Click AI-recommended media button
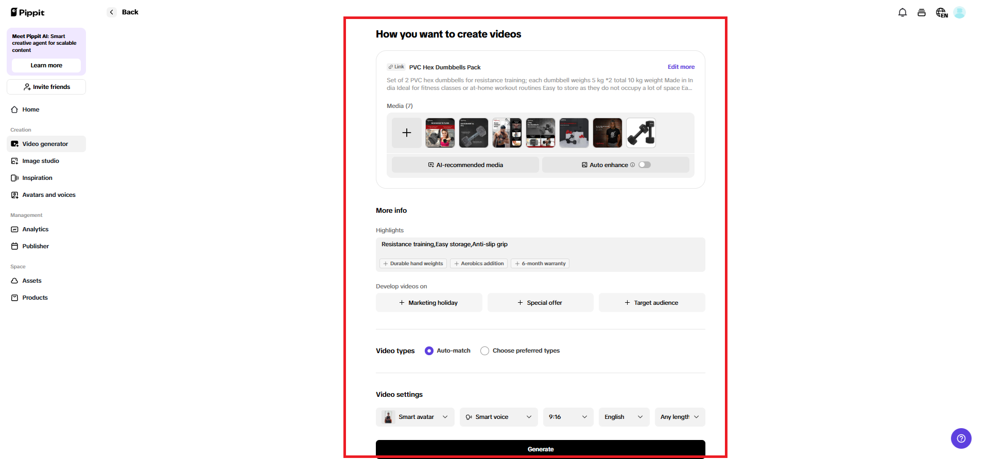Screen dimensions: 988x459 tap(465, 165)
